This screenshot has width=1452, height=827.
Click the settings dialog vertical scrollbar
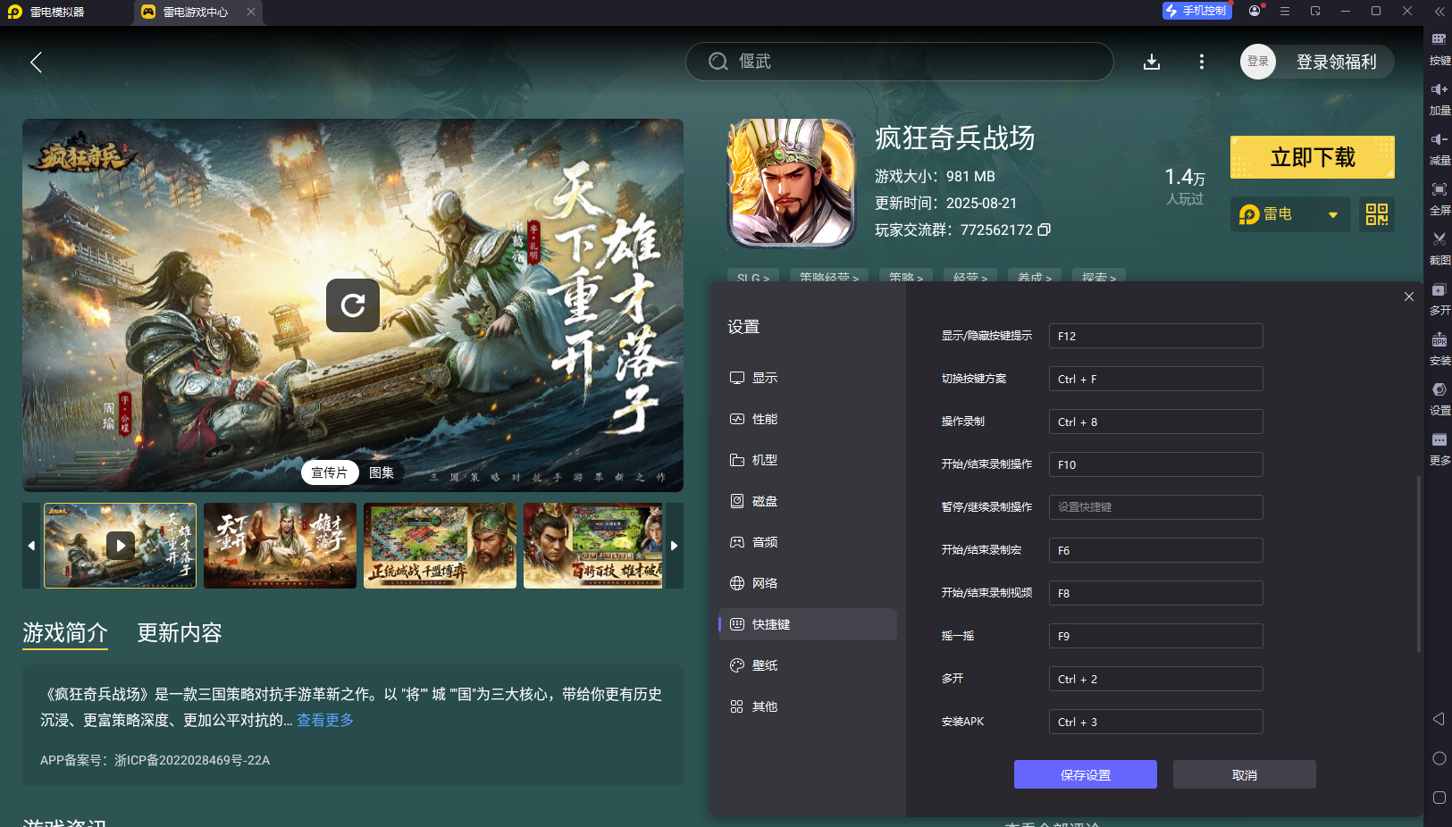coord(1418,564)
